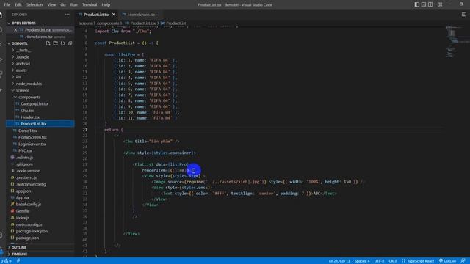Viewport: 470px width, 264px height.
Task: Switch to the HomeScreen.tsx editor tab
Action: [139, 15]
